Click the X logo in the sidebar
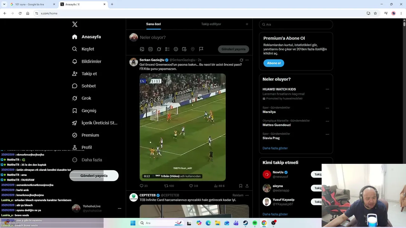Image resolution: width=406 pixels, height=228 pixels. [75, 24]
